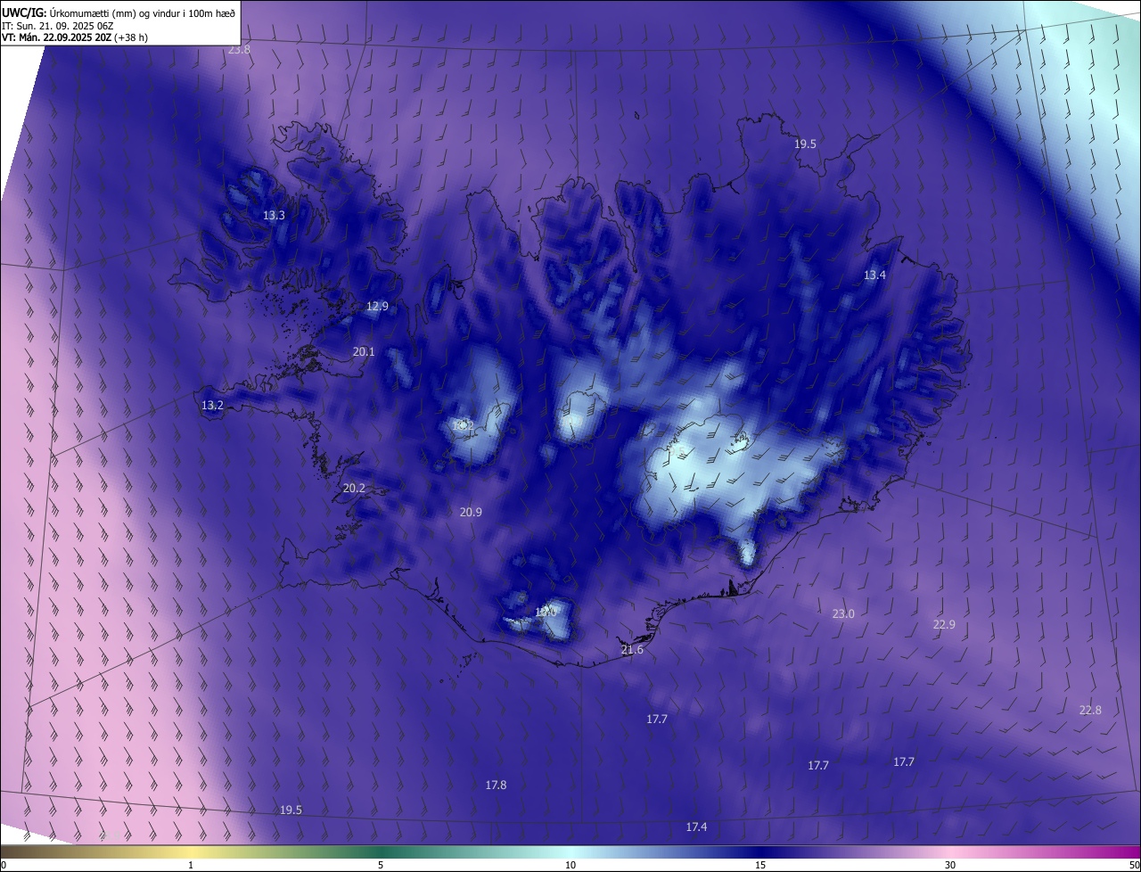Click the 0 tick on the color scale

click(x=4, y=866)
